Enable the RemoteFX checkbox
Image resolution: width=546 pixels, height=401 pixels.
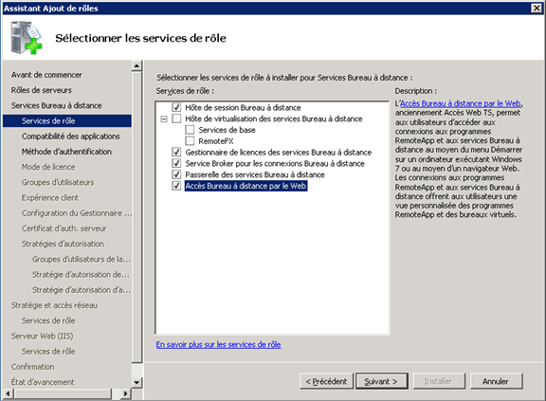pos(190,141)
